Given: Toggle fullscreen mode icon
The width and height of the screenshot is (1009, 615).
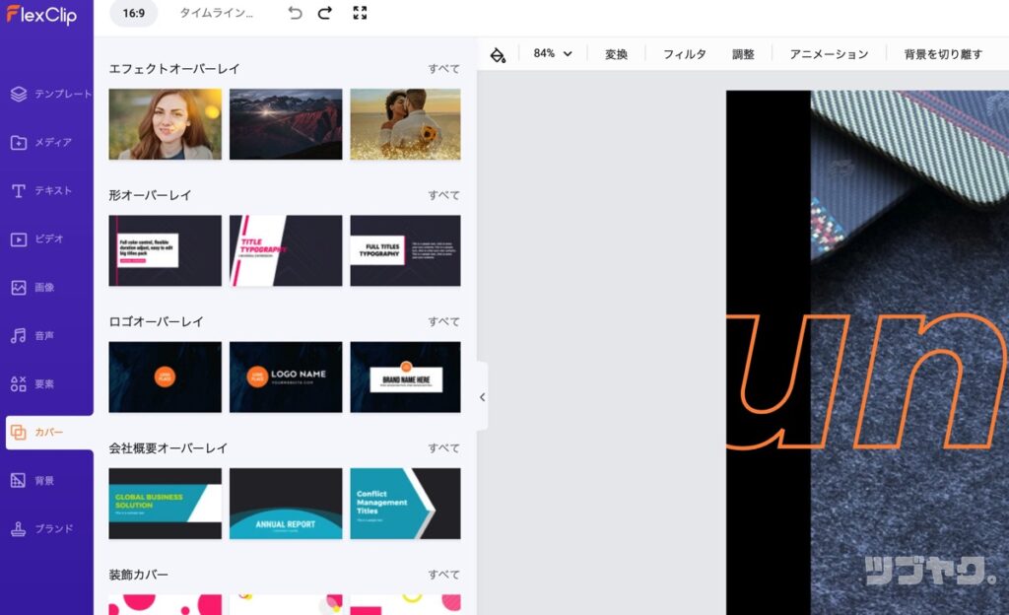Looking at the screenshot, I should pos(360,13).
